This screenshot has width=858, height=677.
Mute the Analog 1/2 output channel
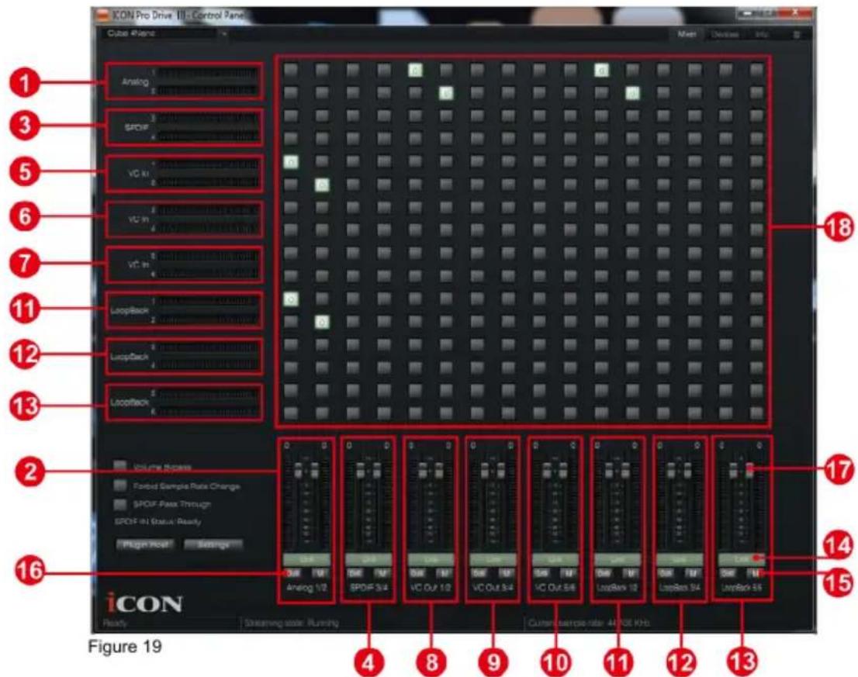coord(320,573)
